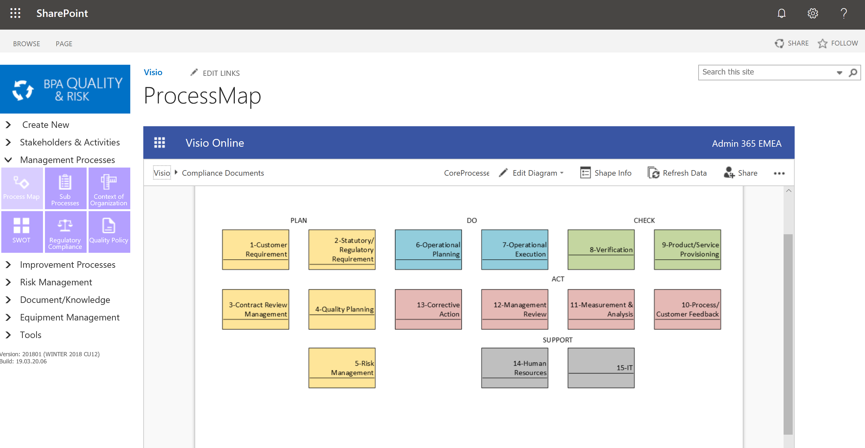Switch to the BROWSE ribbon tab
865x448 pixels.
point(26,44)
